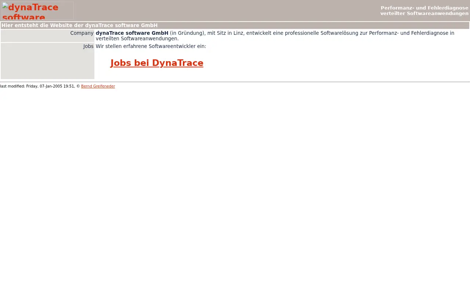Open the Jobs bei DynaTrace link
The image size is (470, 293).
157,63
